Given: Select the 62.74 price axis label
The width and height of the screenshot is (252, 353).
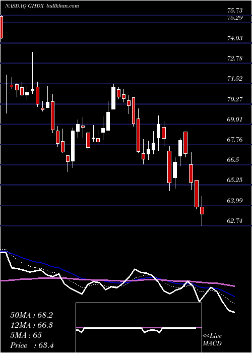Looking at the screenshot, I should 235,221.
